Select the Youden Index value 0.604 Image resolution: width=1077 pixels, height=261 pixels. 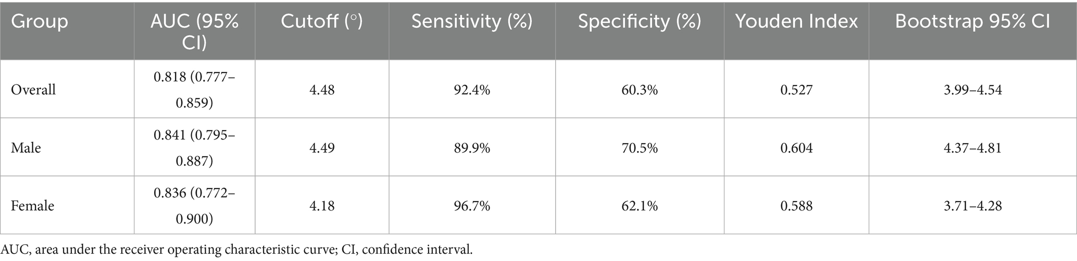pyautogui.click(x=796, y=148)
